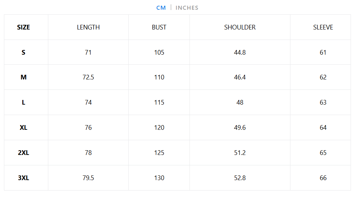
Task: Select the L size row label
Action: coord(23,102)
